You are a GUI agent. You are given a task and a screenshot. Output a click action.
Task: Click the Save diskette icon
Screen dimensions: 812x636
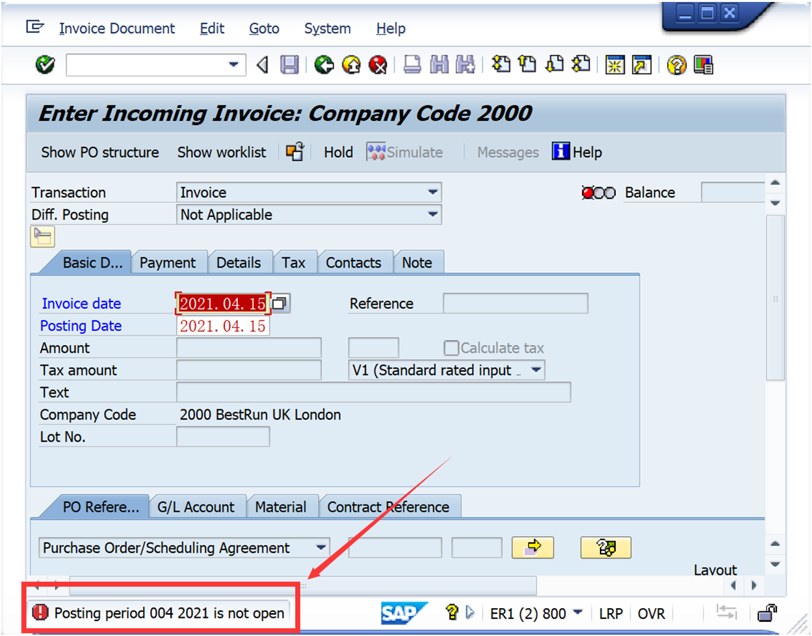point(289,65)
